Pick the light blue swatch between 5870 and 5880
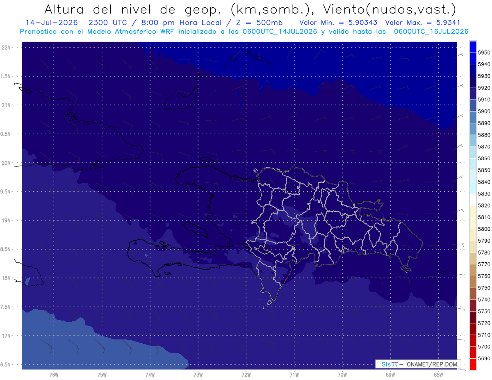 click(473, 140)
